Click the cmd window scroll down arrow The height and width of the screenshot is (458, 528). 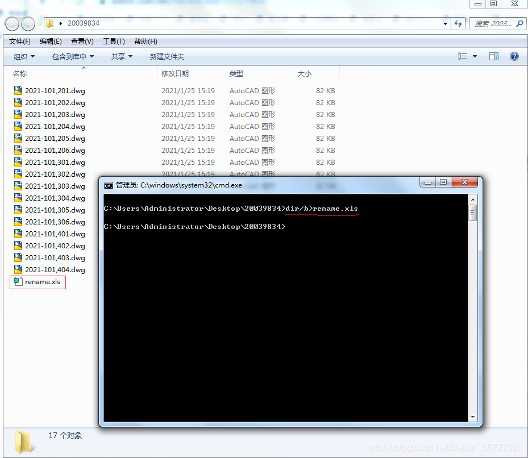473,417
